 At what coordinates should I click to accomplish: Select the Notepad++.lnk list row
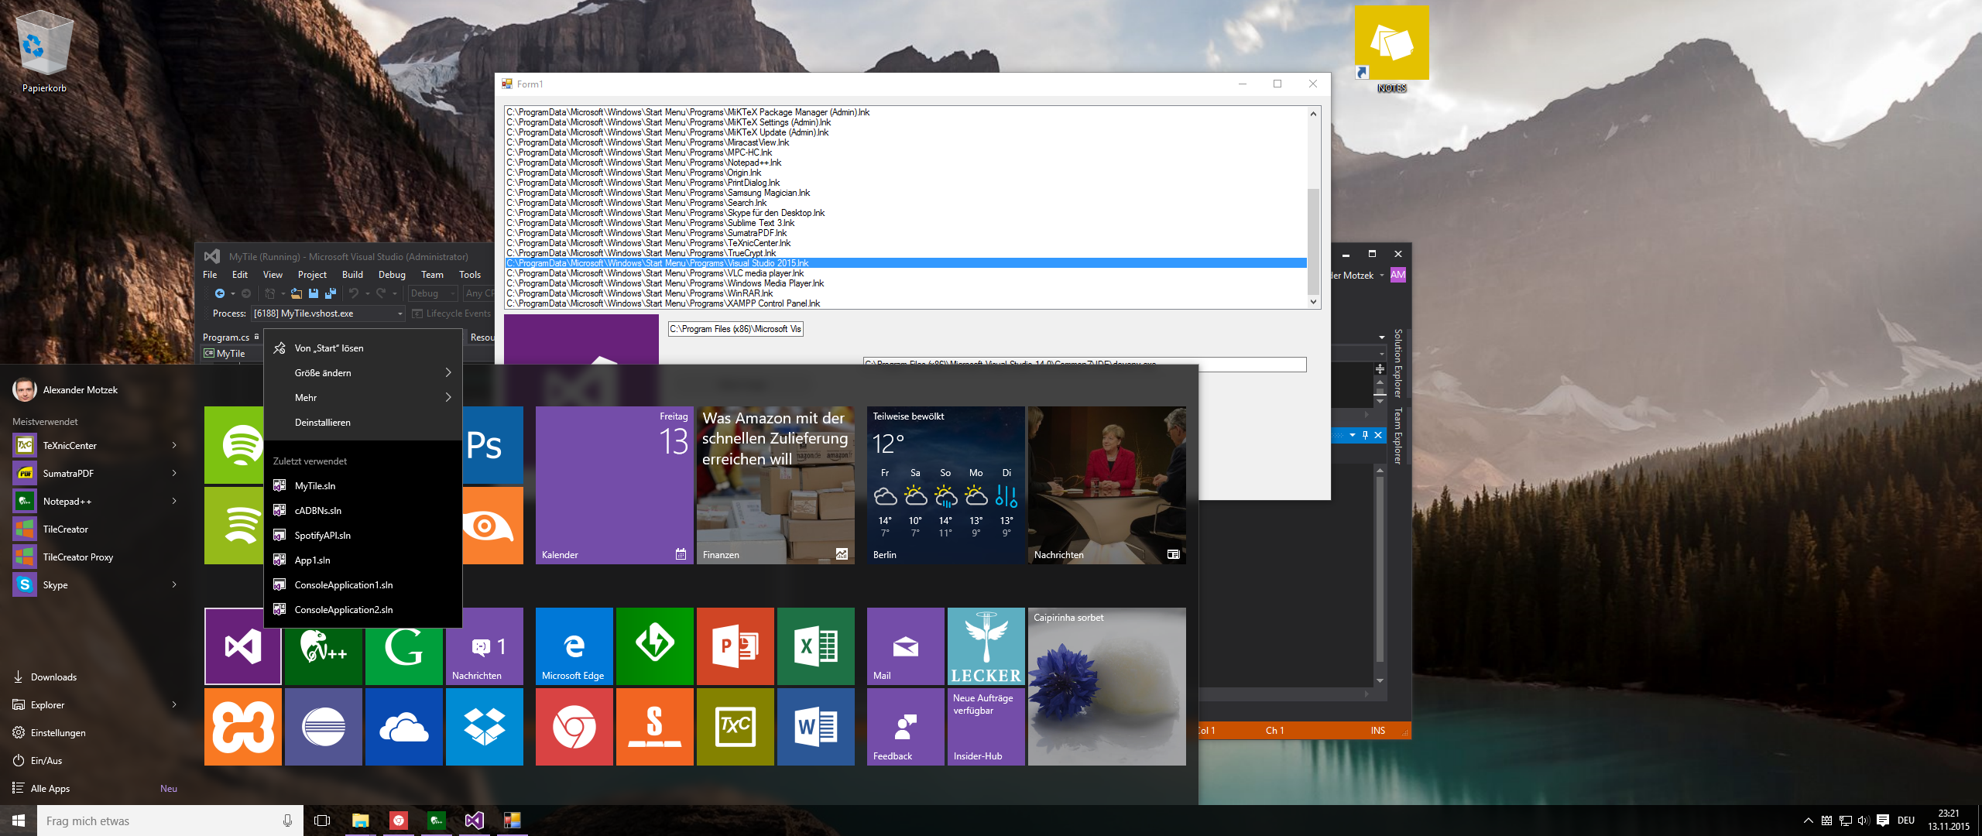pos(906,163)
